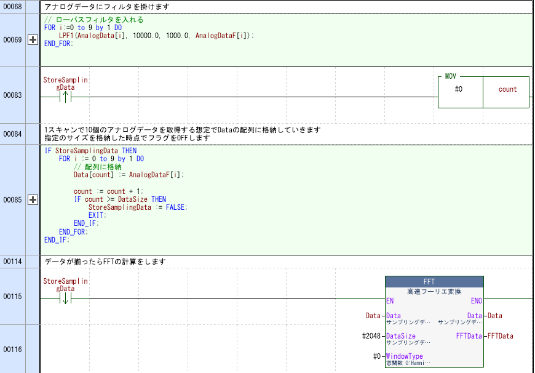This screenshot has width=535, height=373.
Task: Select rung number 00083 header
Action: click(x=12, y=95)
